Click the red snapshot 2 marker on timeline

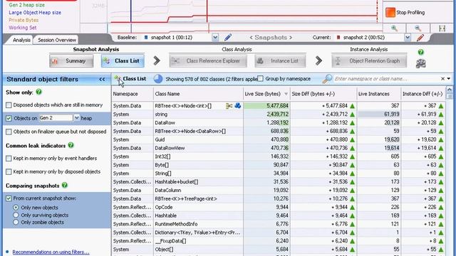pyautogui.click(x=207, y=11)
